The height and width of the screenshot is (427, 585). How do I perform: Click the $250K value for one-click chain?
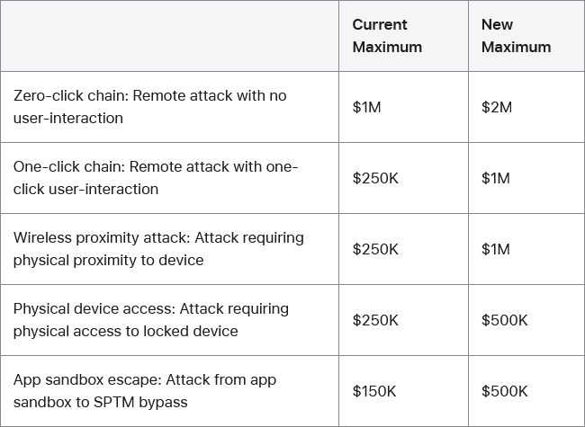pos(374,178)
